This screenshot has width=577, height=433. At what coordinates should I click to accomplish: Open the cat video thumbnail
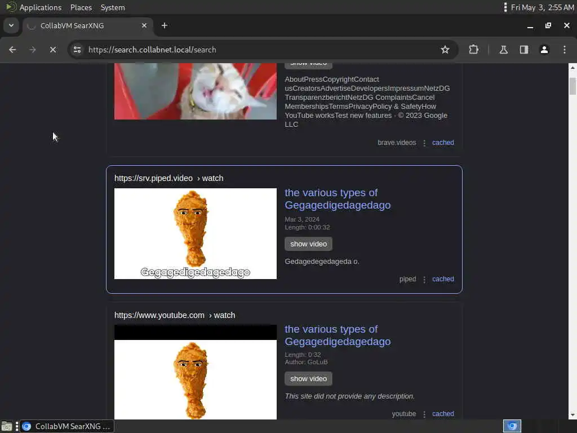click(196, 91)
